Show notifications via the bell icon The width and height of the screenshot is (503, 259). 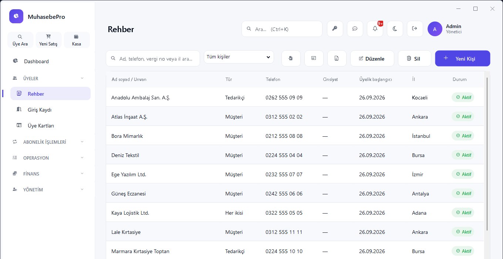pyautogui.click(x=375, y=29)
